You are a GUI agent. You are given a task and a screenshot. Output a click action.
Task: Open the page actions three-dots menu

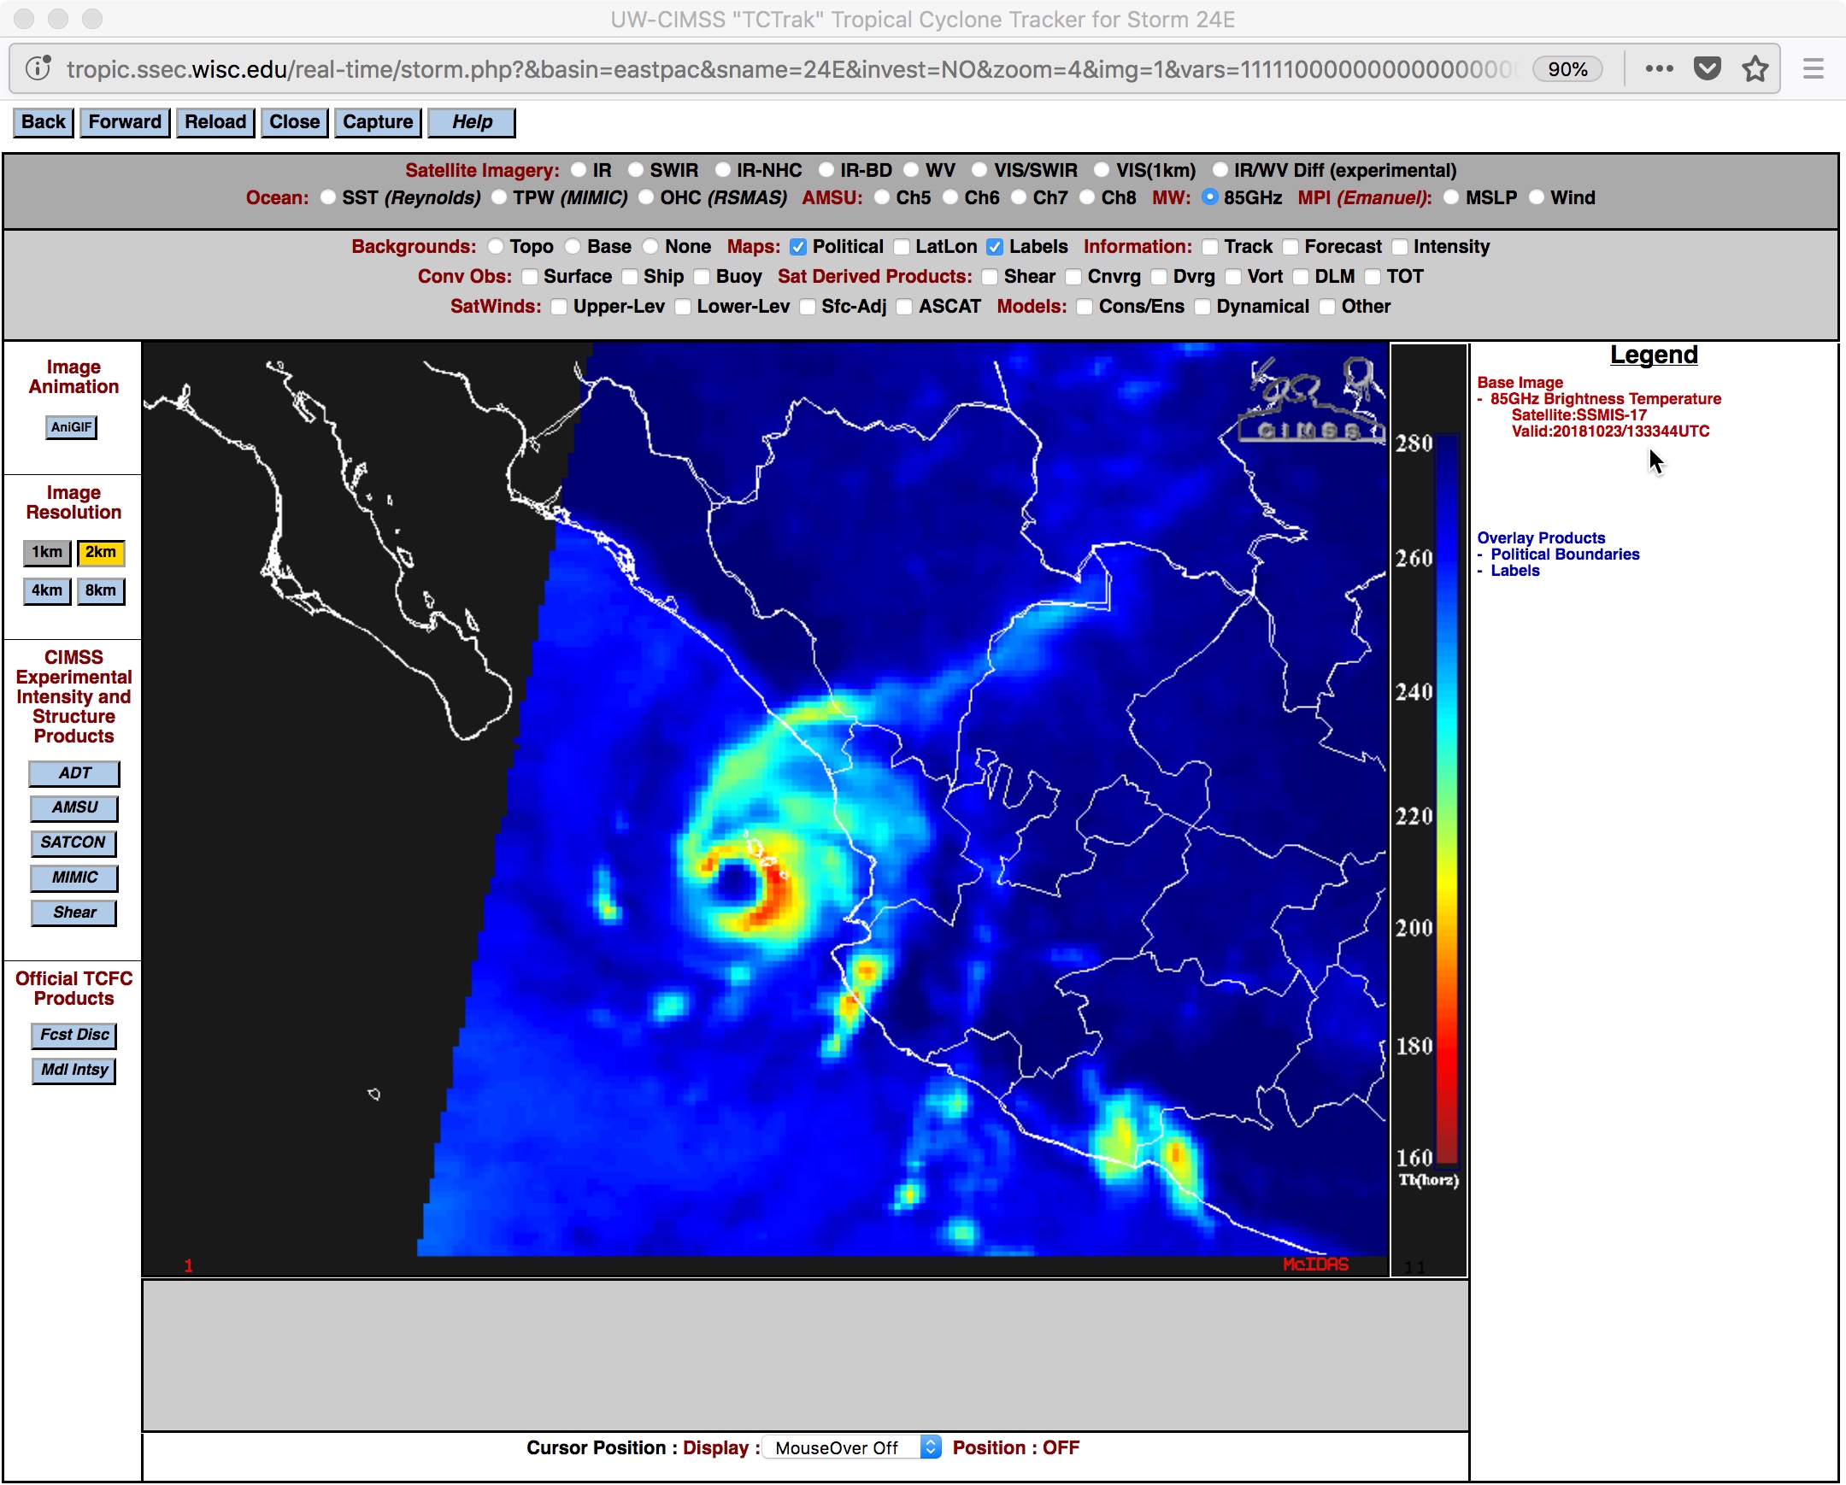tap(1659, 68)
